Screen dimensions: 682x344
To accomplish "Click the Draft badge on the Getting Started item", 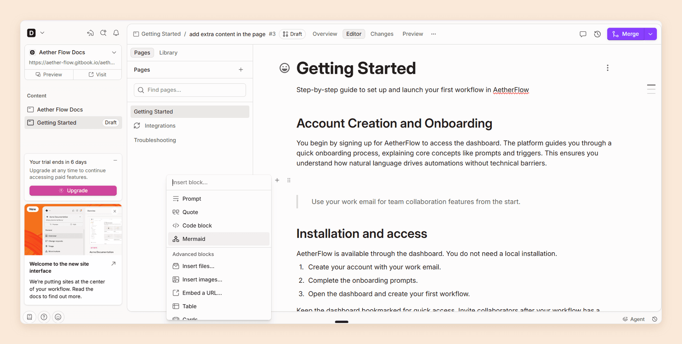I will (x=111, y=123).
